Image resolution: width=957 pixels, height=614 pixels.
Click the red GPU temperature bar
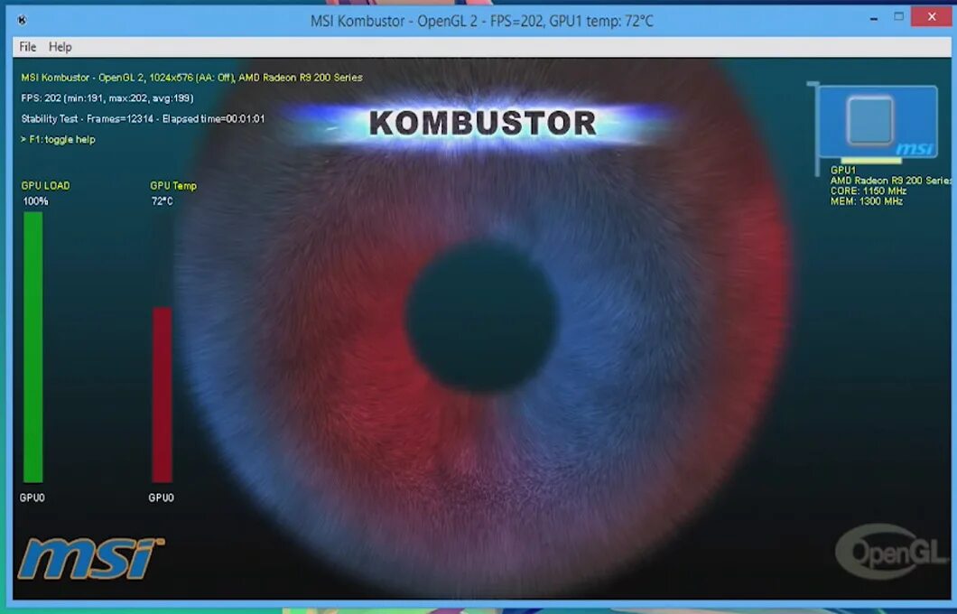tap(163, 395)
